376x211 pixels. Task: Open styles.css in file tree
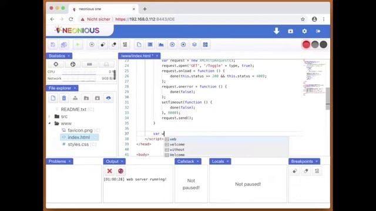(x=78, y=145)
